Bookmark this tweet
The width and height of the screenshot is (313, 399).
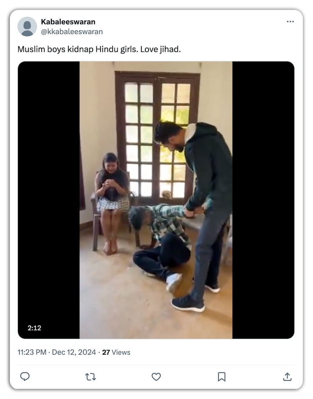[222, 376]
